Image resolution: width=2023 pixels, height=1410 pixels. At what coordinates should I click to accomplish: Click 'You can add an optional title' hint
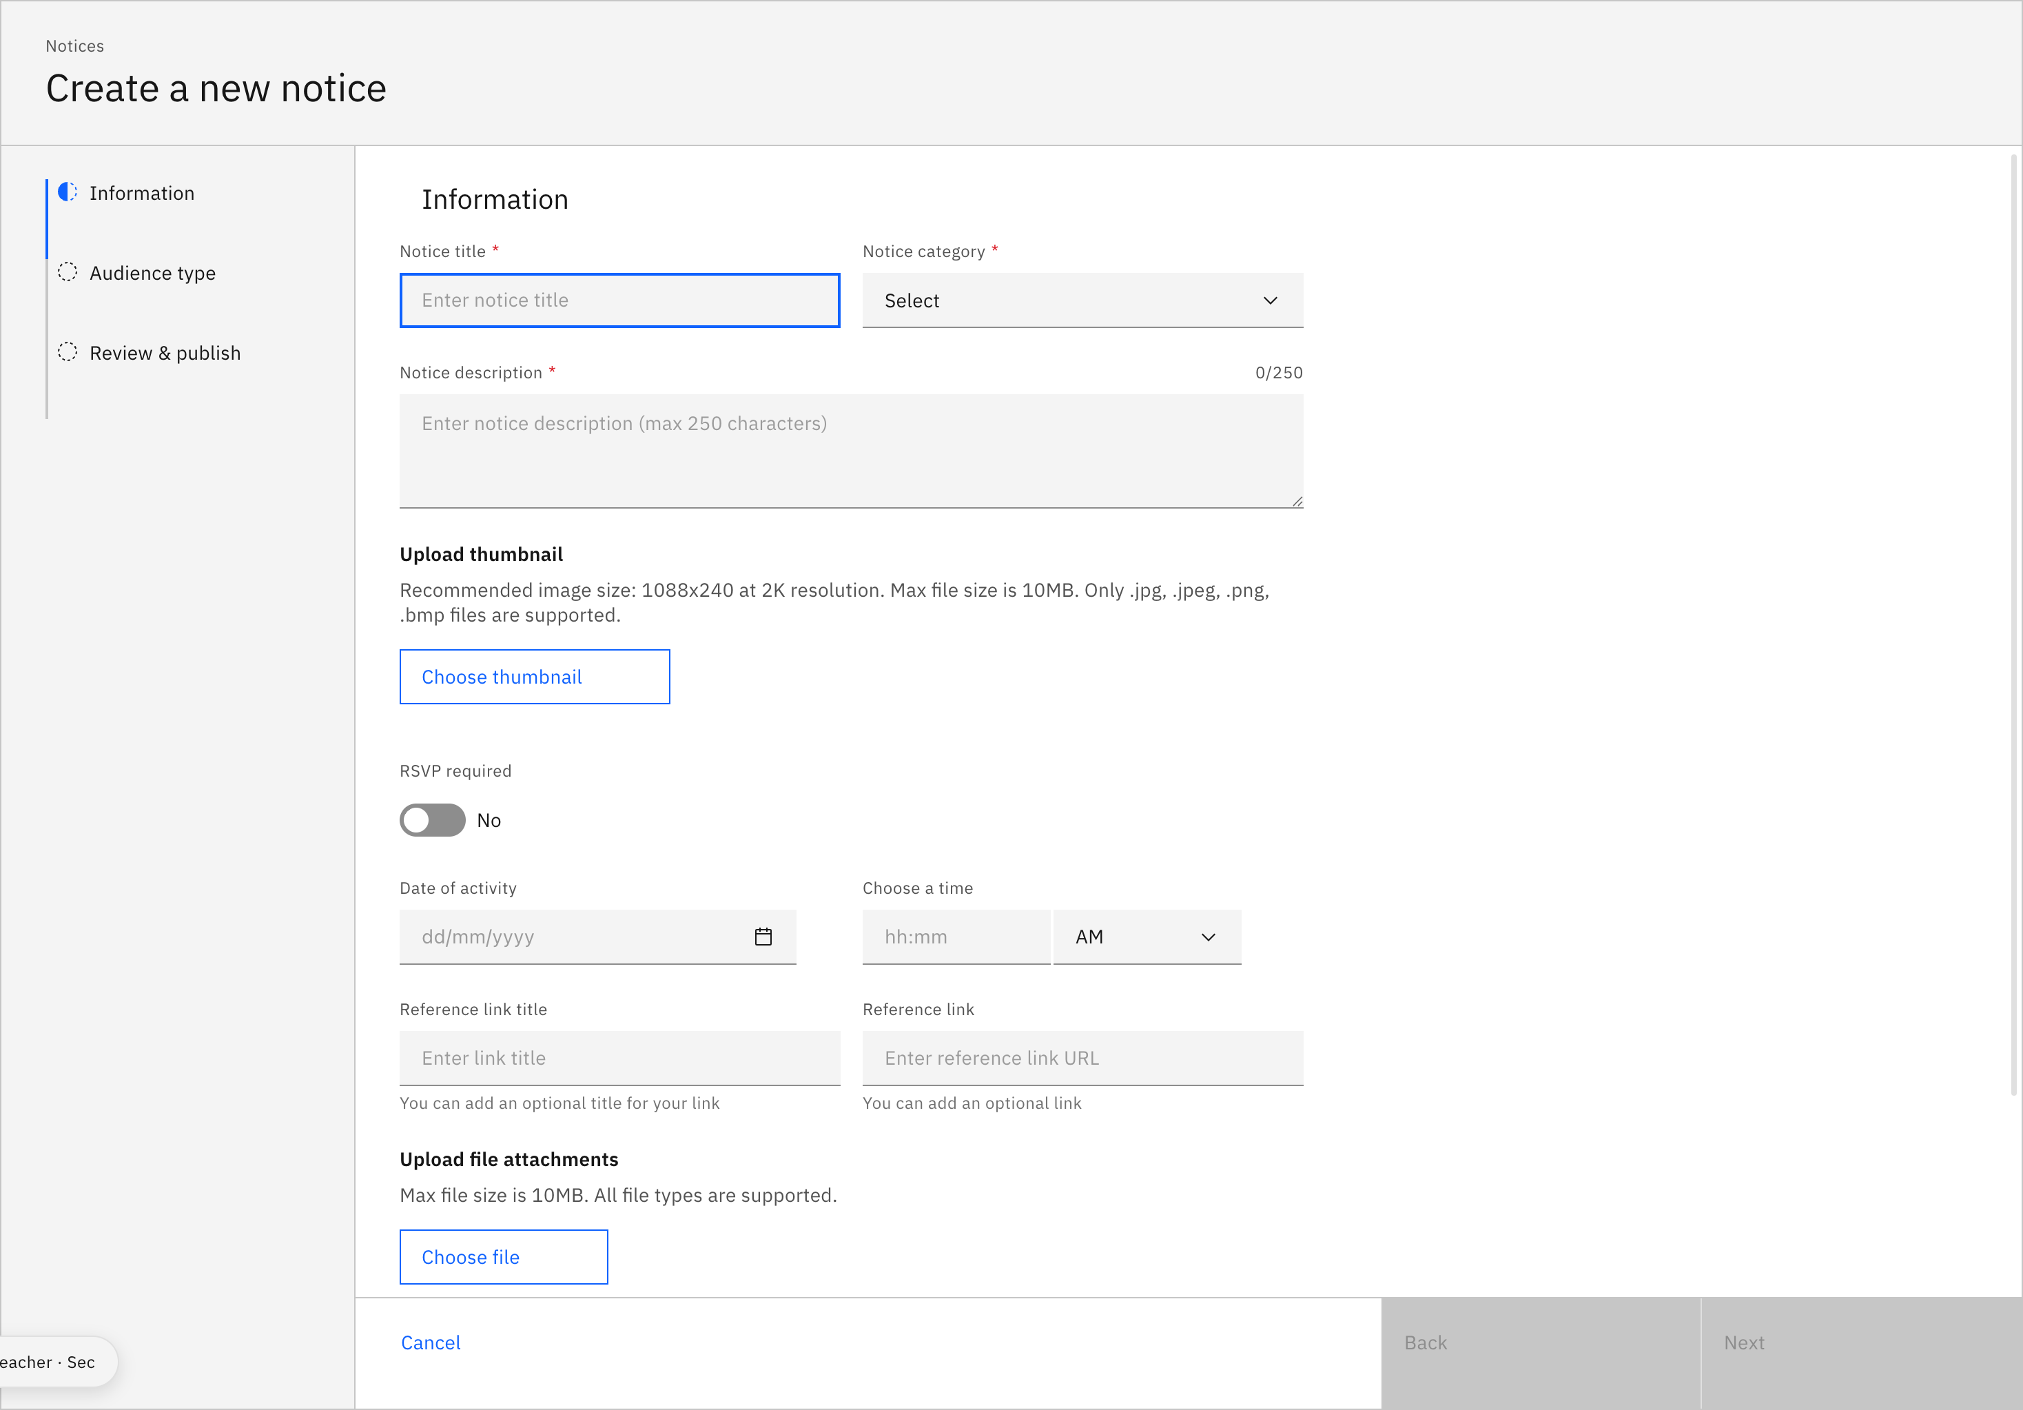559,1103
